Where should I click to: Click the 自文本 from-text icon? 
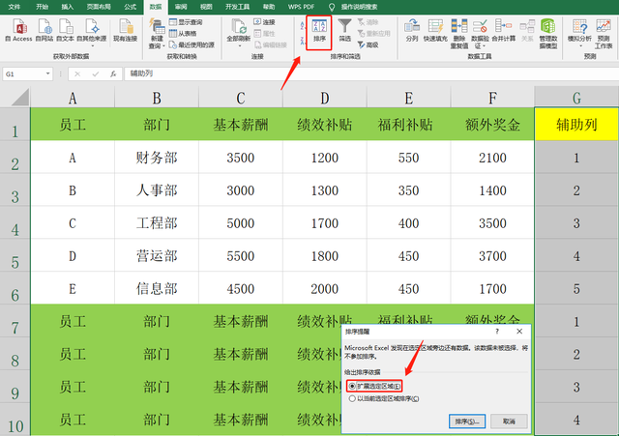click(65, 31)
